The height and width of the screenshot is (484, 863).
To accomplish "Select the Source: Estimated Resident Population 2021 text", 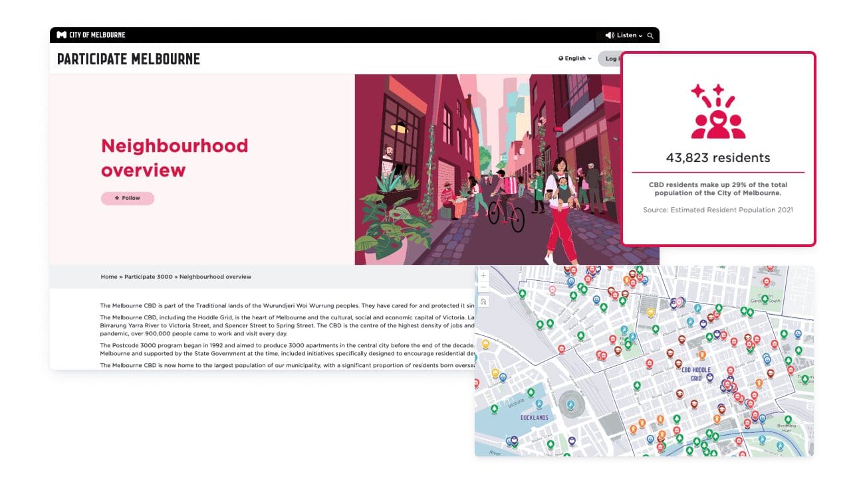I will pos(718,210).
